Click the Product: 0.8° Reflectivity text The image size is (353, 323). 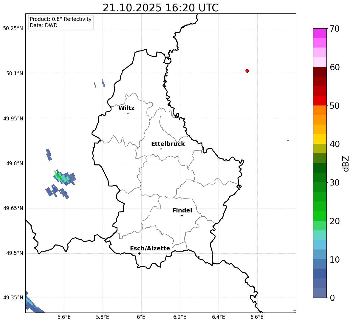point(61,19)
